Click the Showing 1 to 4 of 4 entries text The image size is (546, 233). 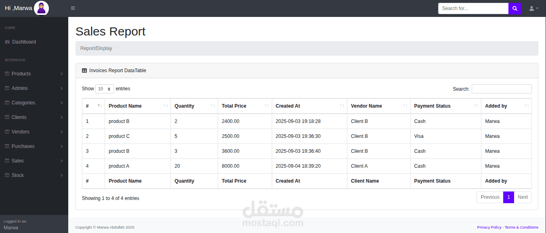click(111, 198)
